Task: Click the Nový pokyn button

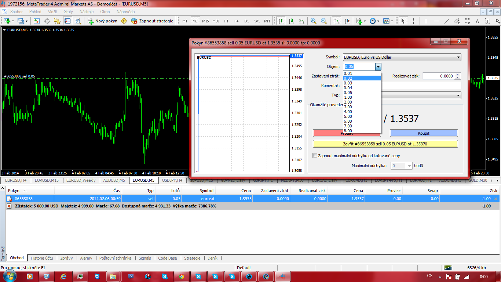Action: point(102,21)
